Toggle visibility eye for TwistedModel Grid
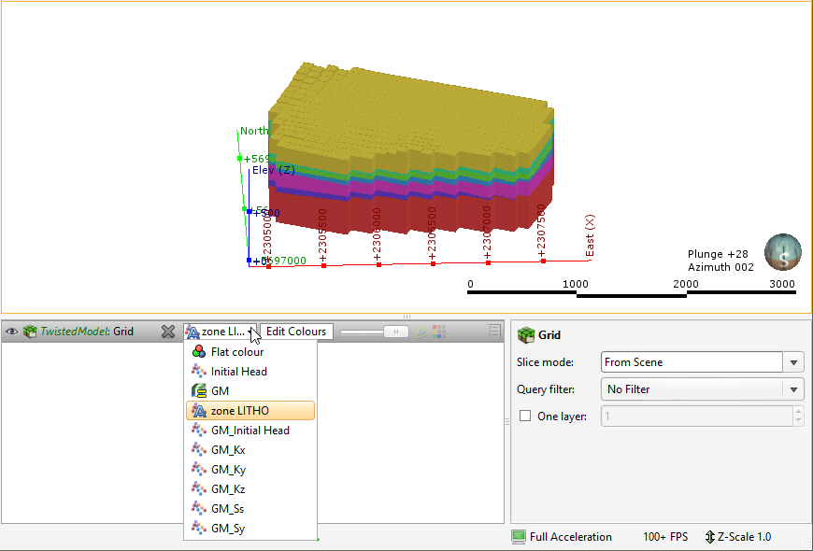Image resolution: width=813 pixels, height=551 pixels. pos(12,332)
